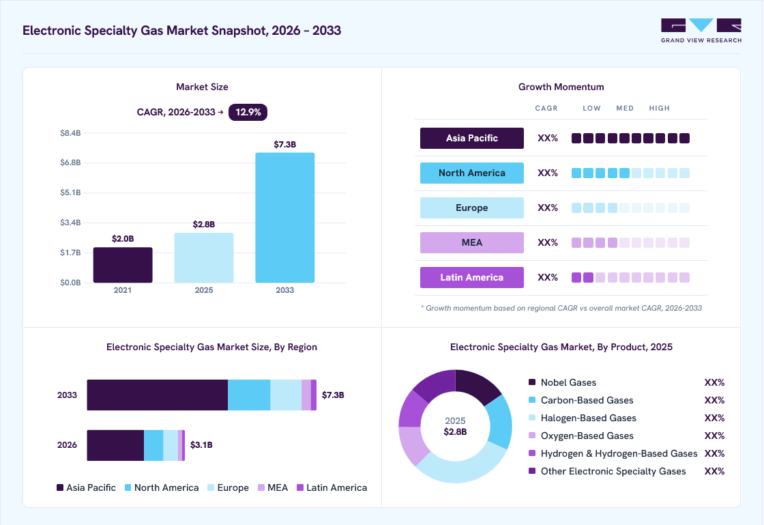Click the CAGR column header in Growth Momentum
This screenshot has width=764, height=525.
click(546, 109)
